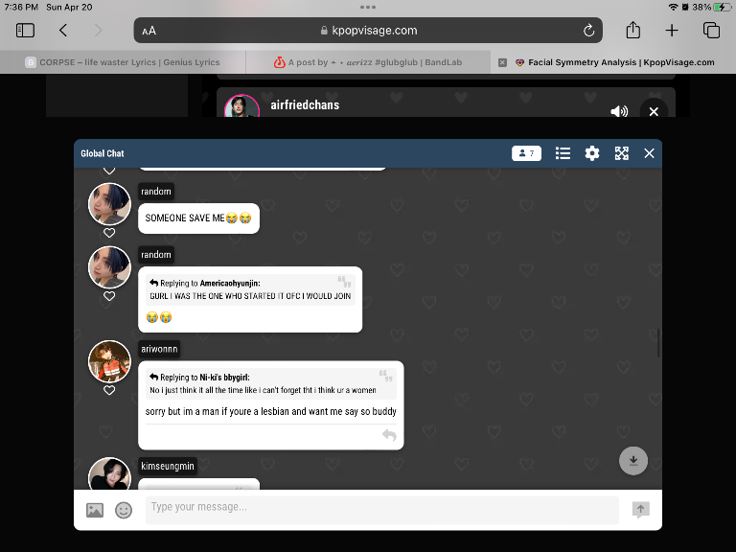Screen dimensions: 736x552
Task: Jump to the latest chat messages
Action: (x=633, y=460)
